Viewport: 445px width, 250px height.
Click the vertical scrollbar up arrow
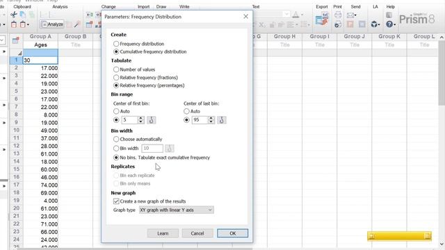tap(442, 37)
